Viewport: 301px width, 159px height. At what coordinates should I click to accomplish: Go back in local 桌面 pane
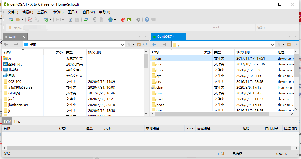click(6, 44)
